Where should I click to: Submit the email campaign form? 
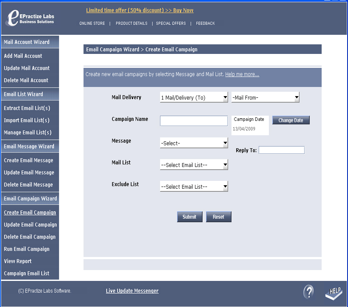point(190,217)
